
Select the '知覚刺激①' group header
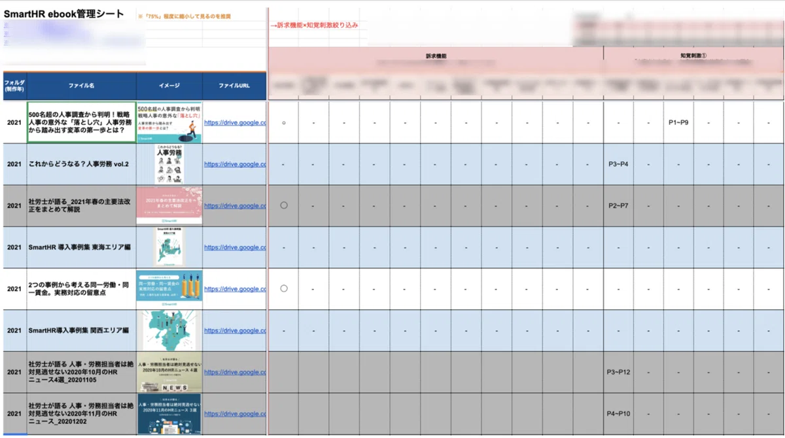tap(693, 56)
